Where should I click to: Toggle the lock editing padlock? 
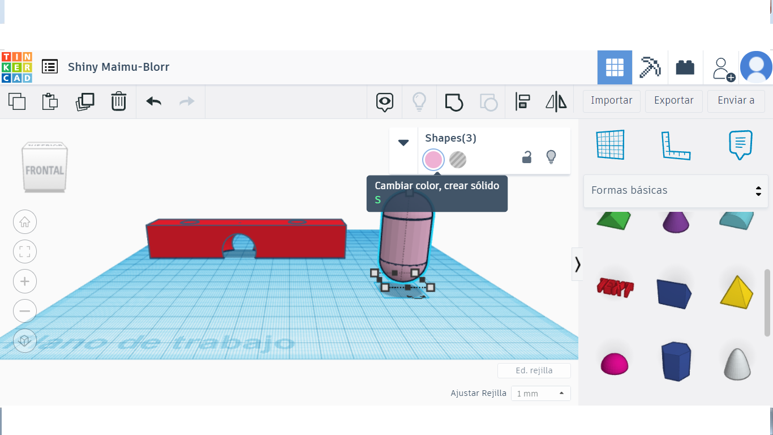click(527, 157)
